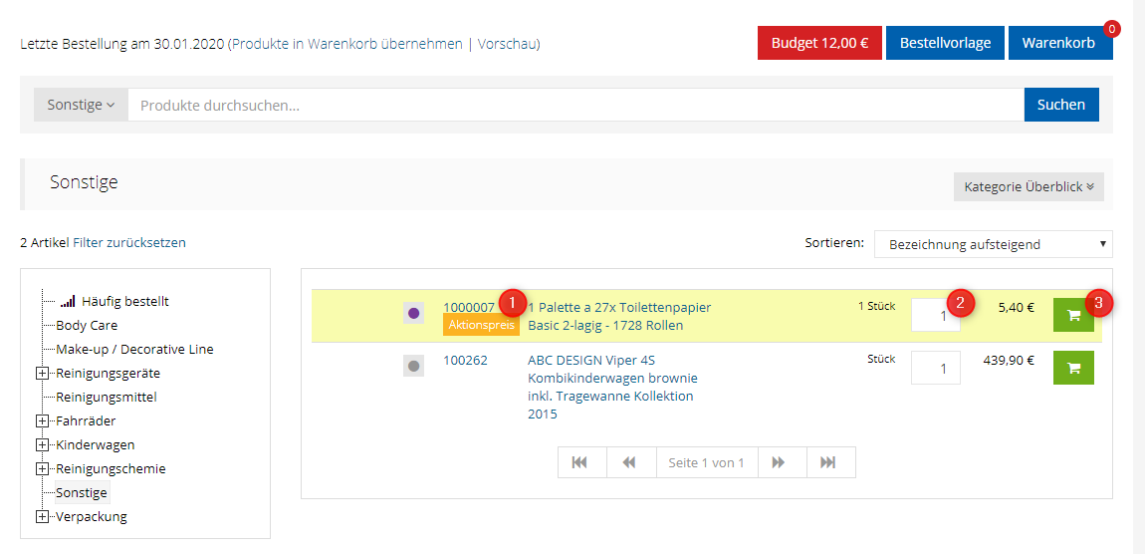
Task: Go to previous page of results
Action: pyautogui.click(x=630, y=462)
